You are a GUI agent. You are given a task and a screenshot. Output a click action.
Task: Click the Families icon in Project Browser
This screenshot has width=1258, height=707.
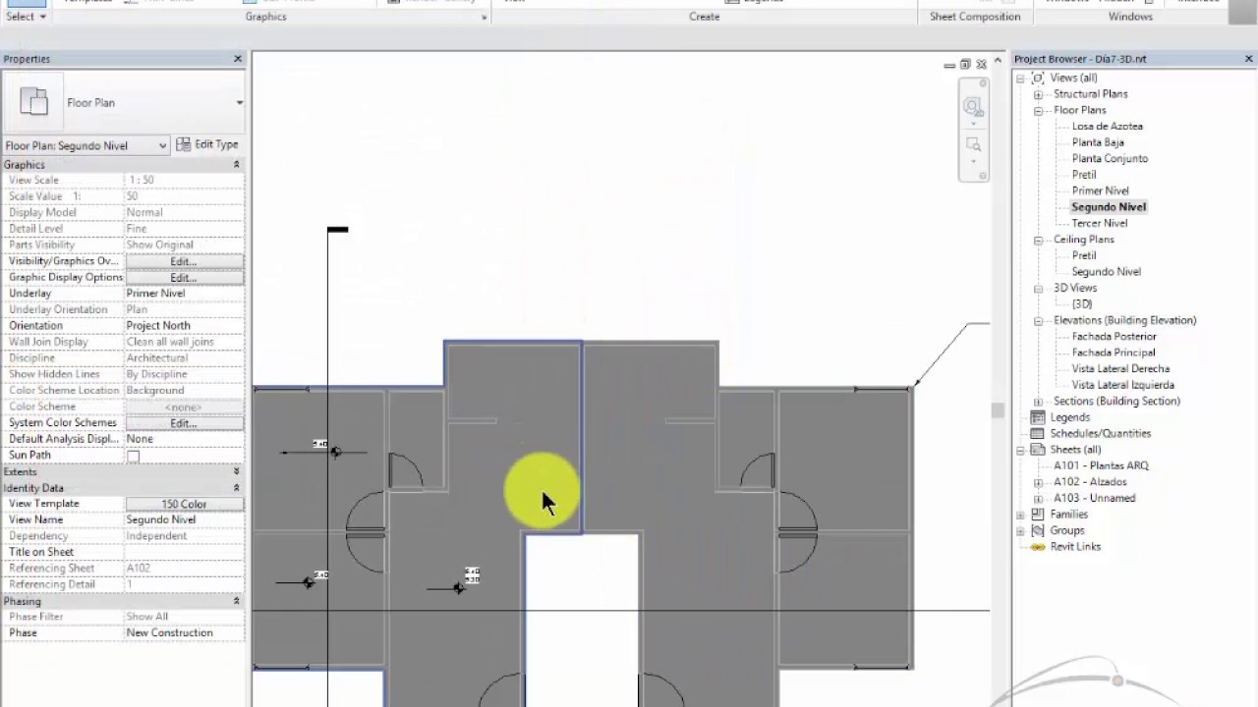[x=1037, y=515]
